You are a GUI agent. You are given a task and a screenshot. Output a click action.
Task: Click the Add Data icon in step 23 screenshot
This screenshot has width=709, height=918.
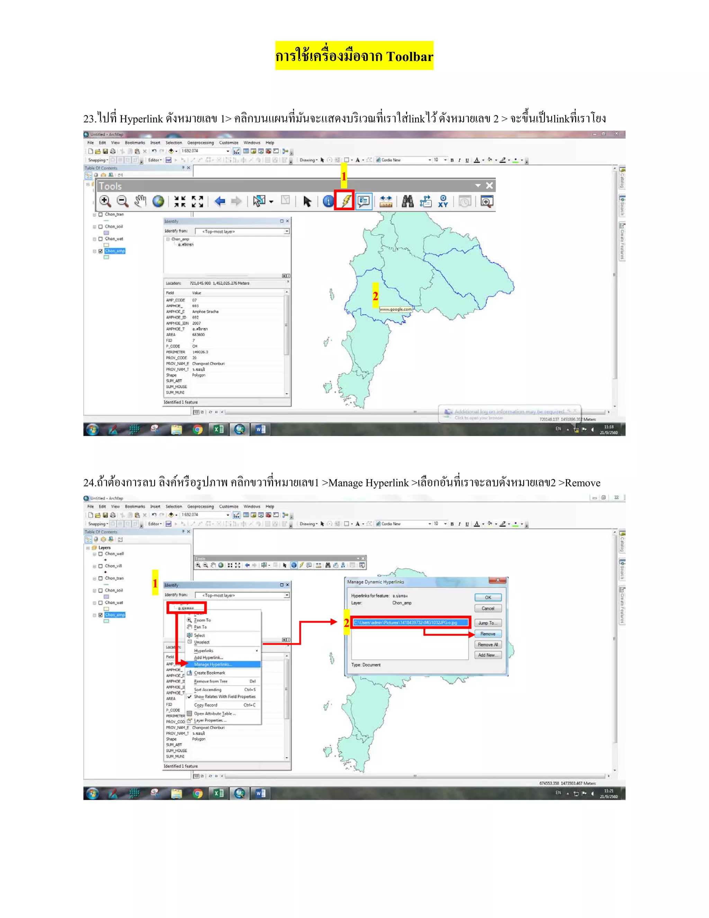click(171, 151)
